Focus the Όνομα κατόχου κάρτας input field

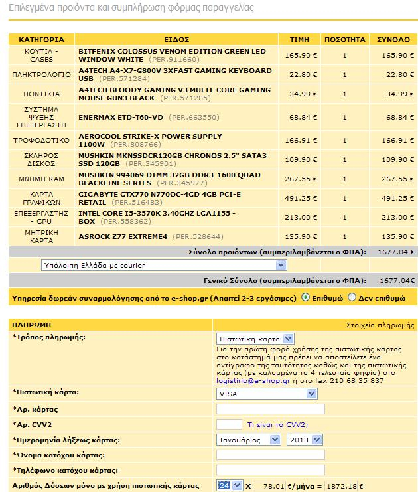click(x=271, y=455)
